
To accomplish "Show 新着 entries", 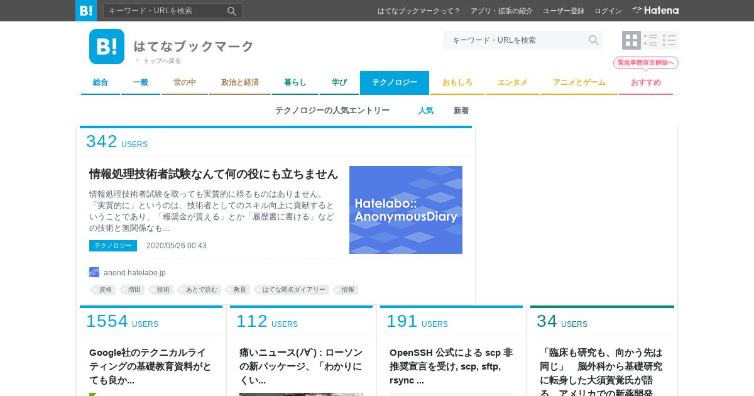I will [x=461, y=111].
